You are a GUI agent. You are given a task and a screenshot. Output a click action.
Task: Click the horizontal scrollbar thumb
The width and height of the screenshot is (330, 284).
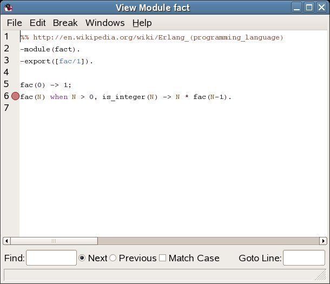click(x=54, y=241)
